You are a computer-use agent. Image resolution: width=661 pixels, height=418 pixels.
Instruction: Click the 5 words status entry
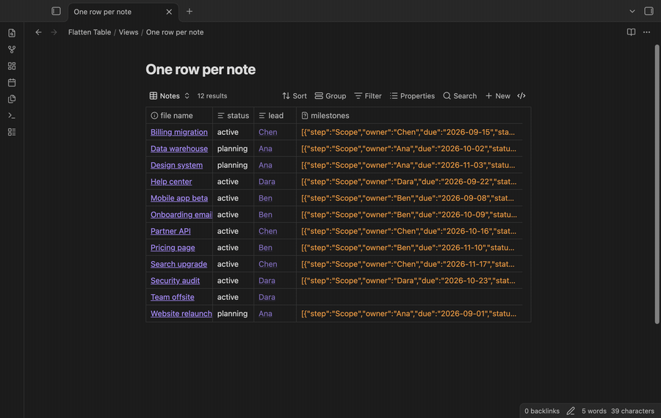click(593, 411)
